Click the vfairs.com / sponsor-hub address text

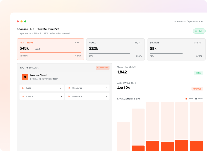[x=188, y=21]
